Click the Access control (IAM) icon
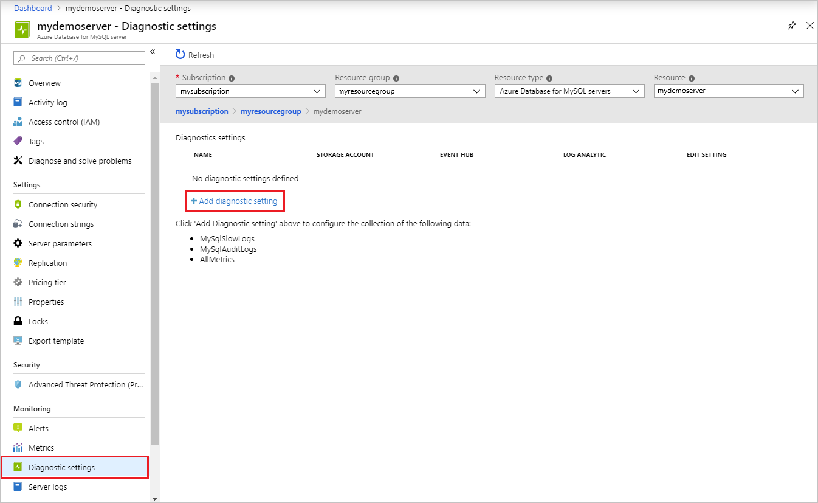This screenshot has width=818, height=503. pos(18,122)
